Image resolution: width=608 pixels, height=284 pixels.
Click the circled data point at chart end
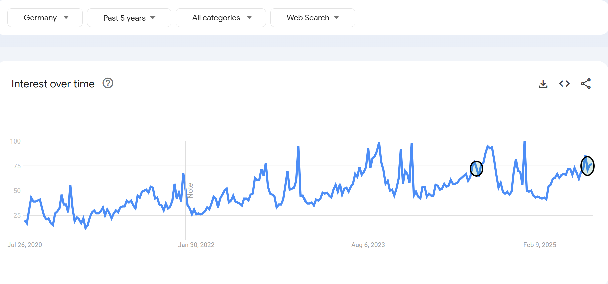tap(587, 166)
